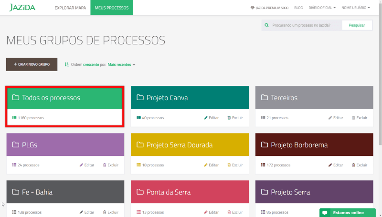Click trash icon in PLGs card

(x=105, y=165)
